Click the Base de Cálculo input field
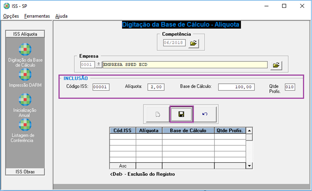Viewport: 312px width, 191px height. [236, 87]
